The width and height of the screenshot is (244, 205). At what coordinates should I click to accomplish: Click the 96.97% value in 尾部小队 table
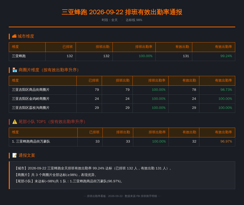226,142
